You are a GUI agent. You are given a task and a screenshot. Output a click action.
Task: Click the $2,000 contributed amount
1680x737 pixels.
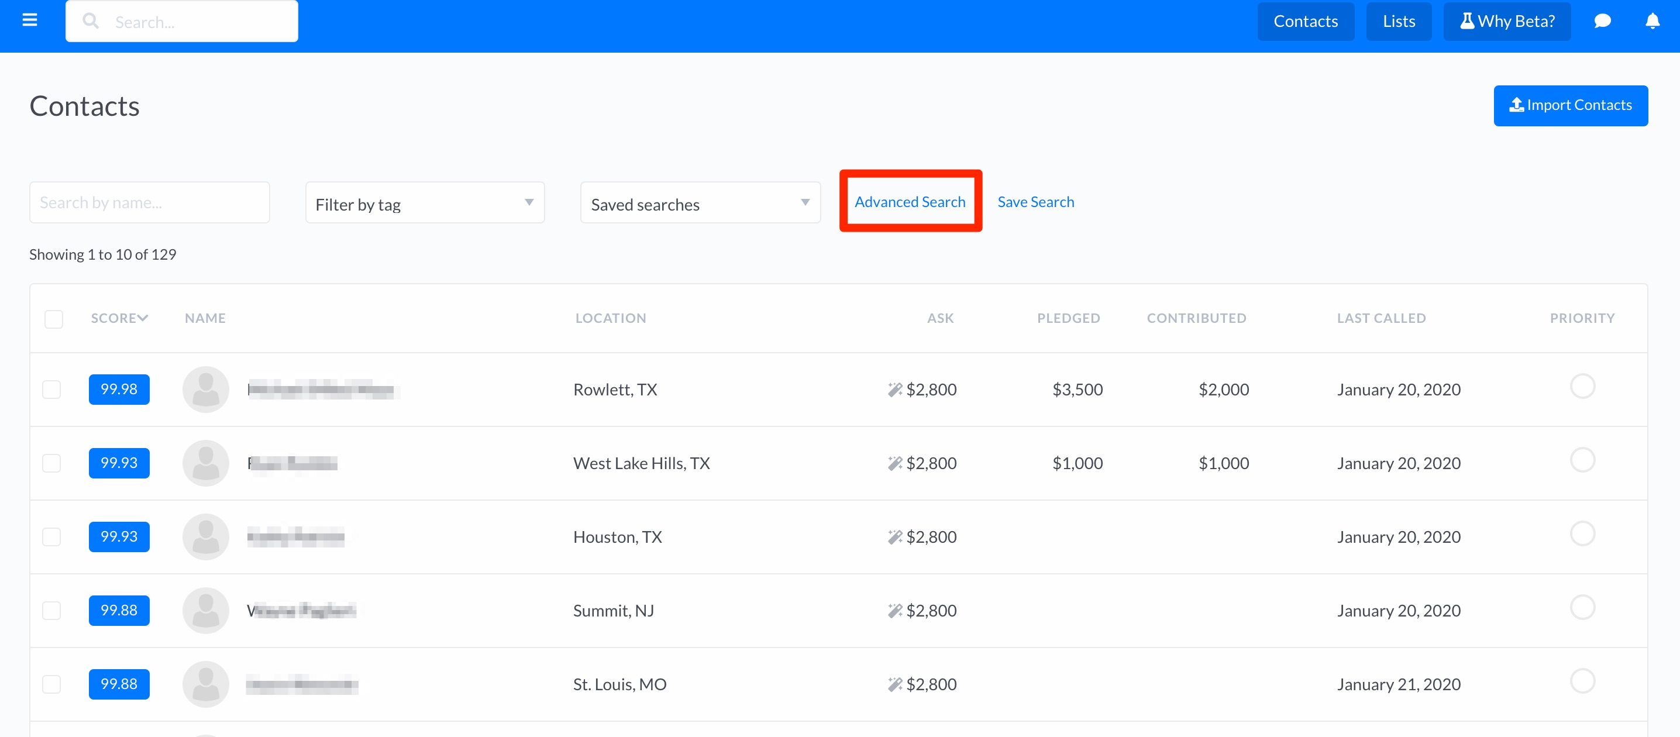tap(1224, 390)
